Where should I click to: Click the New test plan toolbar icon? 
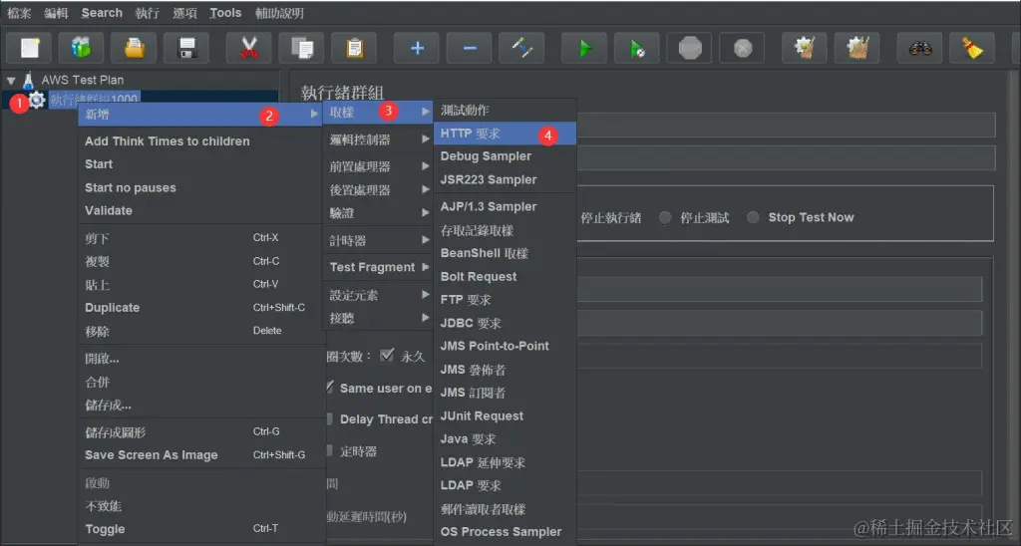pos(29,48)
